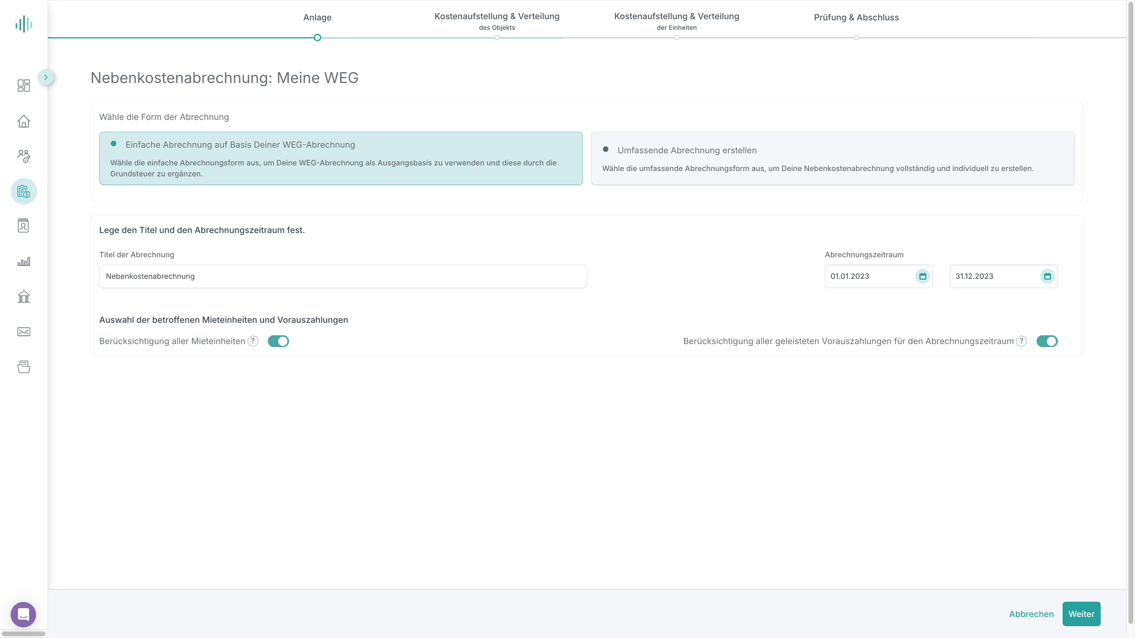Click the heading Nebenkostenabrechnung: Meine WEG
The width and height of the screenshot is (1135, 638).
point(224,78)
